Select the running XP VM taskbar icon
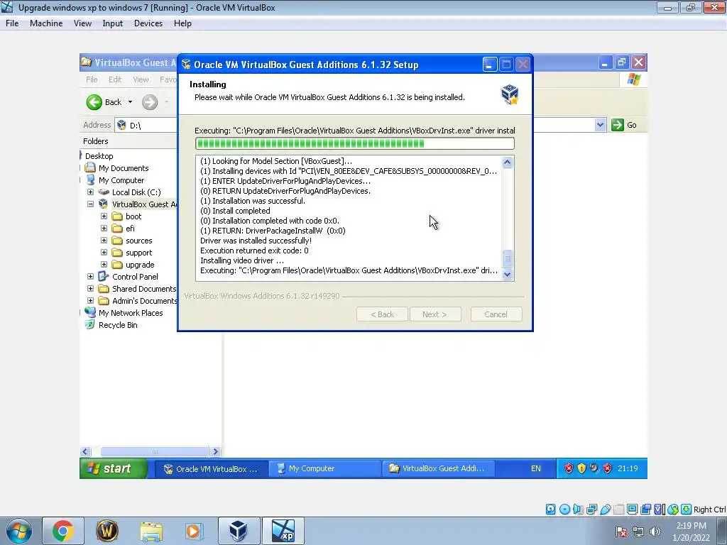The height and width of the screenshot is (545, 727). click(283, 531)
